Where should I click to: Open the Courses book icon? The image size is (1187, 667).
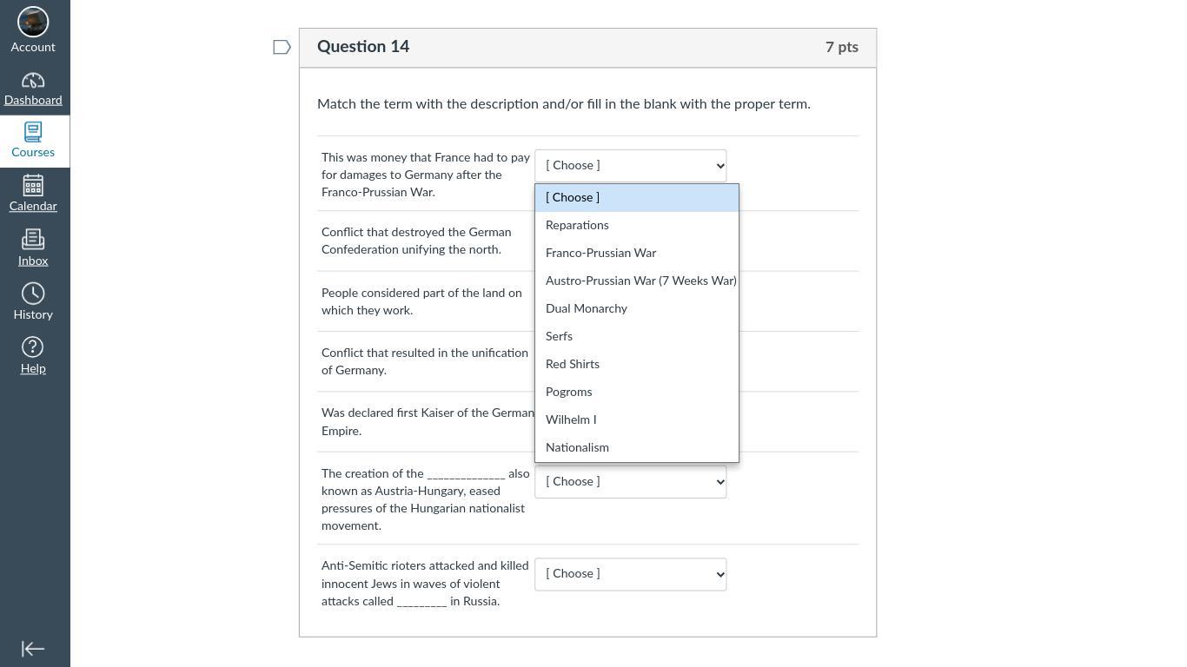pyautogui.click(x=33, y=132)
